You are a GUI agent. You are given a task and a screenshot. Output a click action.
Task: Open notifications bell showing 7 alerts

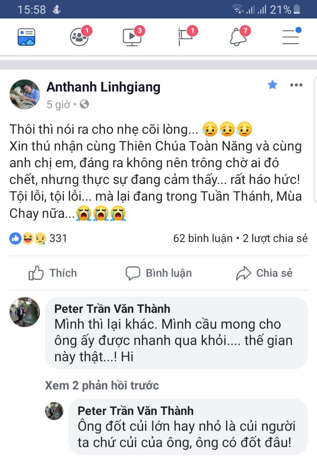tap(238, 37)
